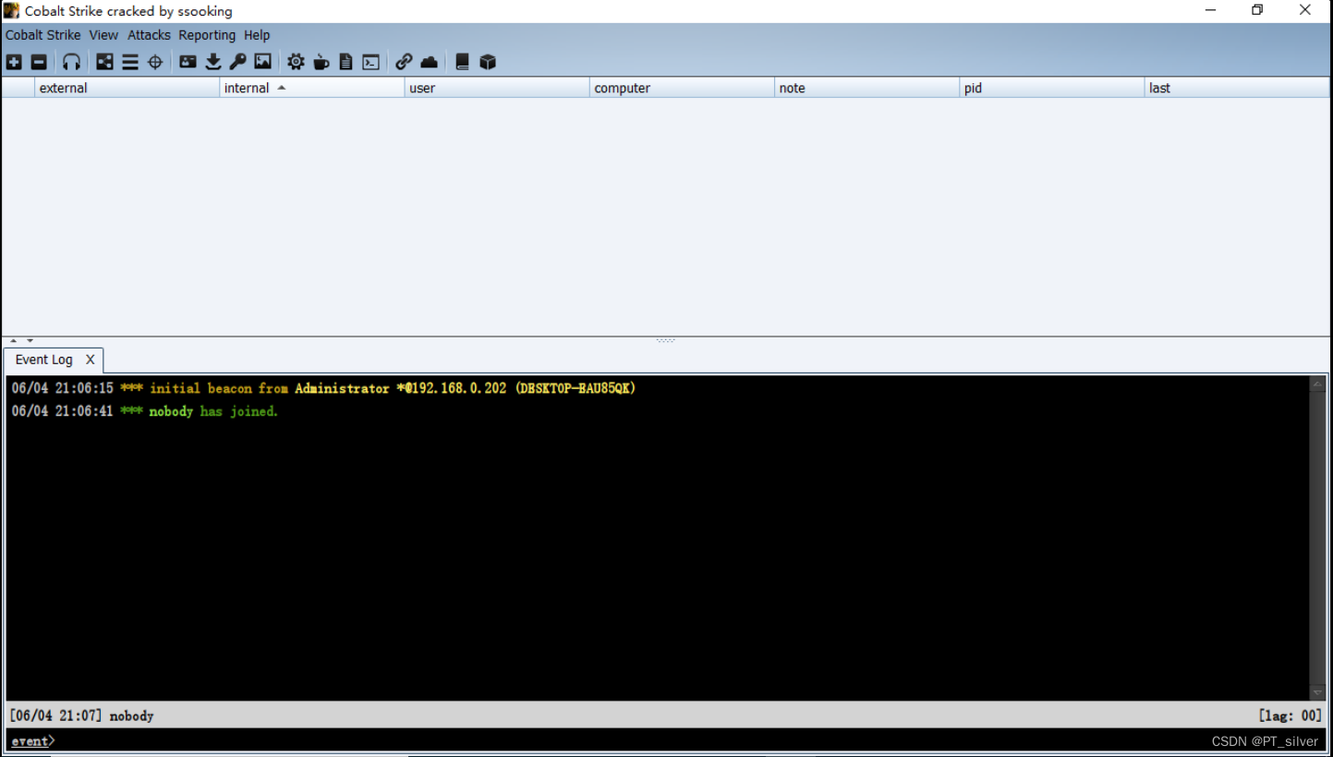Open the Reporting menu
The height and width of the screenshot is (757, 1333).
(207, 35)
